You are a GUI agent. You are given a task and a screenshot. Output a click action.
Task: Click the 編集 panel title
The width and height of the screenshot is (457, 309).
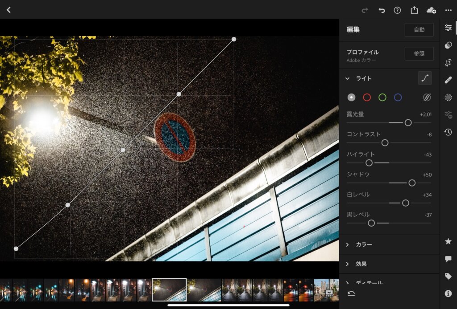pos(353,29)
